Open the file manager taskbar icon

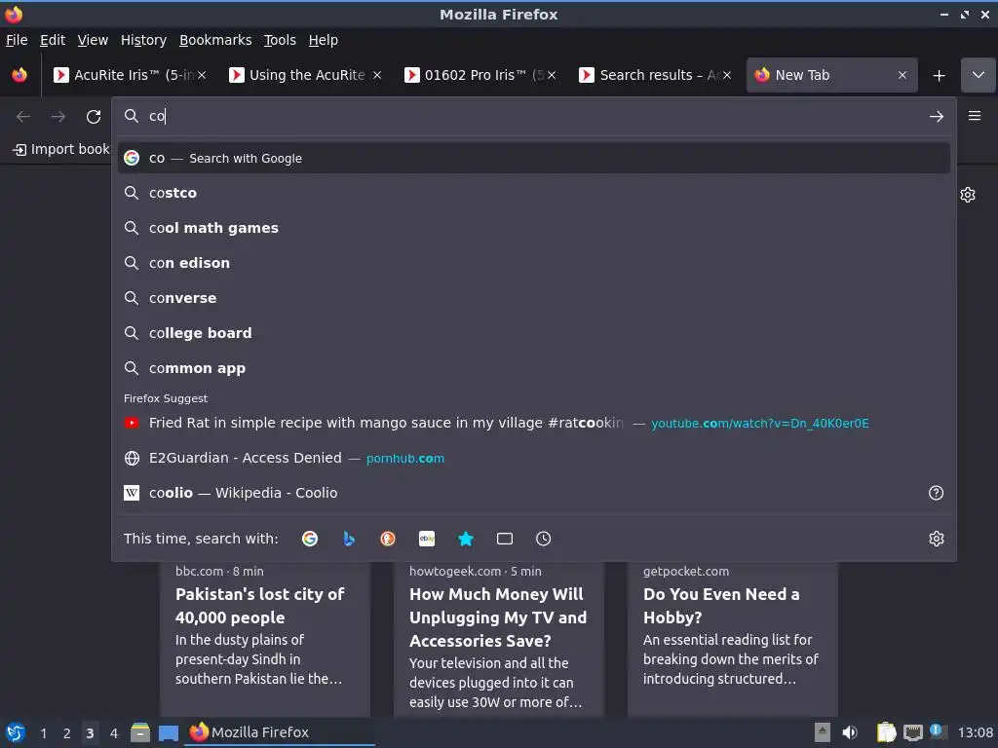click(140, 732)
